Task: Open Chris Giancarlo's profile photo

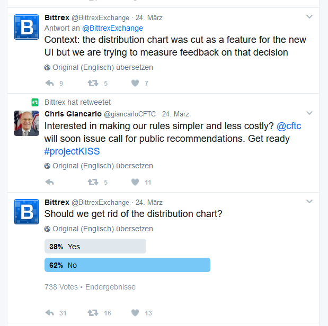Action: click(26, 123)
